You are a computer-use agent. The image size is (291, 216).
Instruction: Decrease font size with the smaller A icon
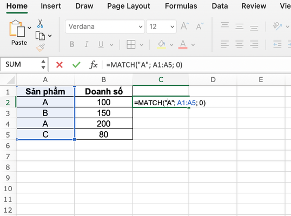click(200, 26)
